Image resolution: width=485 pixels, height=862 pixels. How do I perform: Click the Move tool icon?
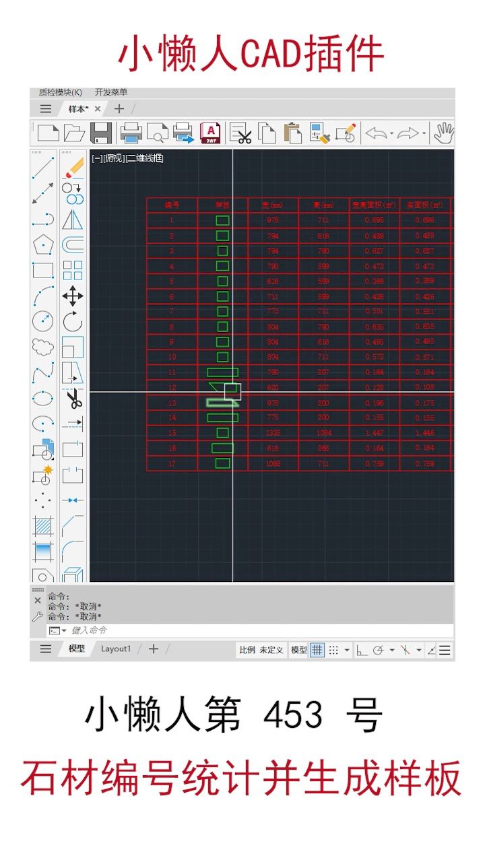click(x=73, y=296)
